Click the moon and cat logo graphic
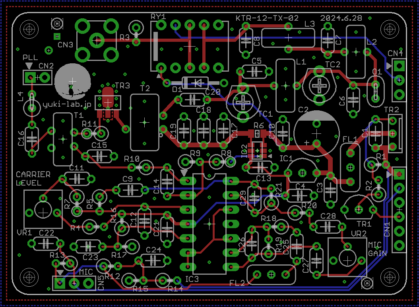 [72, 81]
